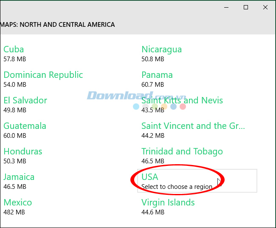
Task: Pick Saint Vincent and the Grenadines map
Action: pos(193,126)
